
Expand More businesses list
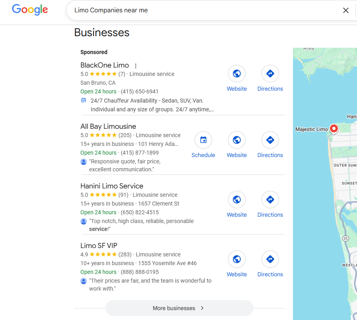(x=179, y=308)
